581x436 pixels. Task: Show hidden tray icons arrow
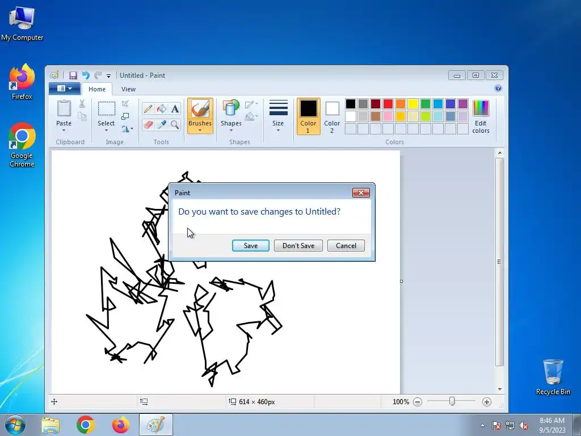point(482,425)
